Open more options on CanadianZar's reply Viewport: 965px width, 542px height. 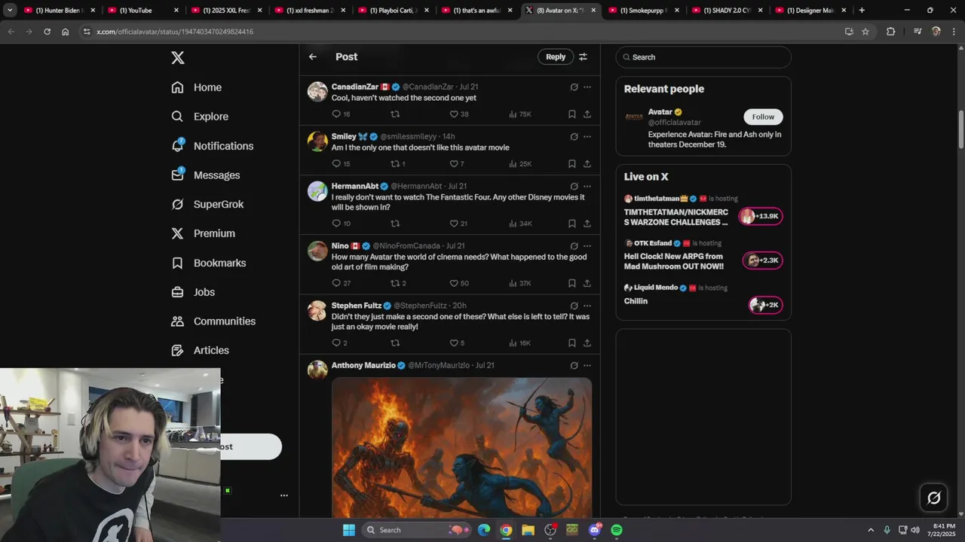click(x=587, y=87)
